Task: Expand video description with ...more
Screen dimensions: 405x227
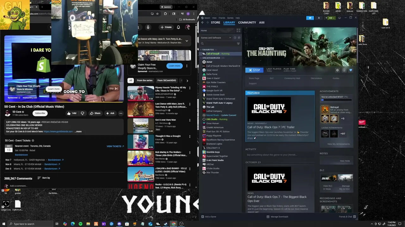Action: tap(78, 131)
